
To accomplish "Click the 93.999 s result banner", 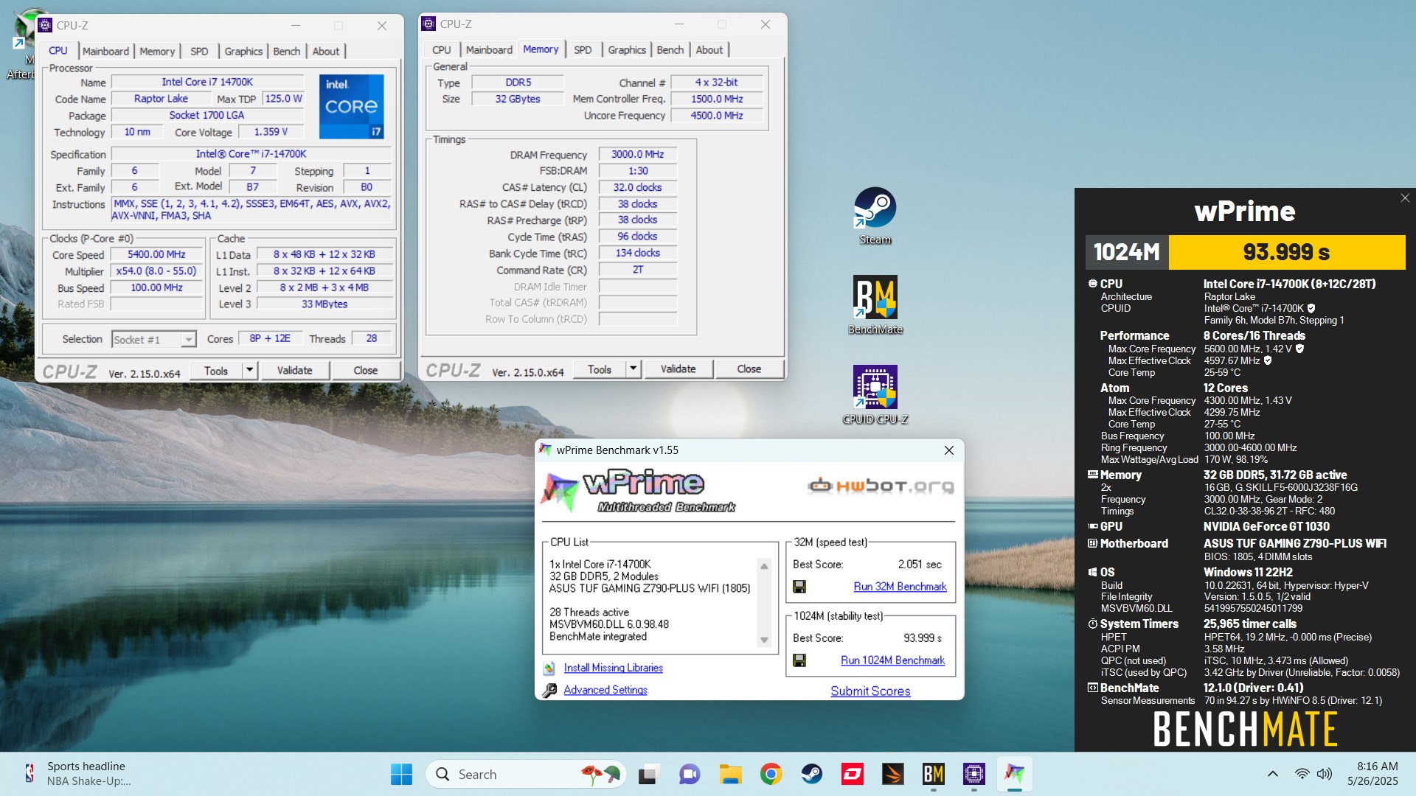I will (x=1287, y=252).
